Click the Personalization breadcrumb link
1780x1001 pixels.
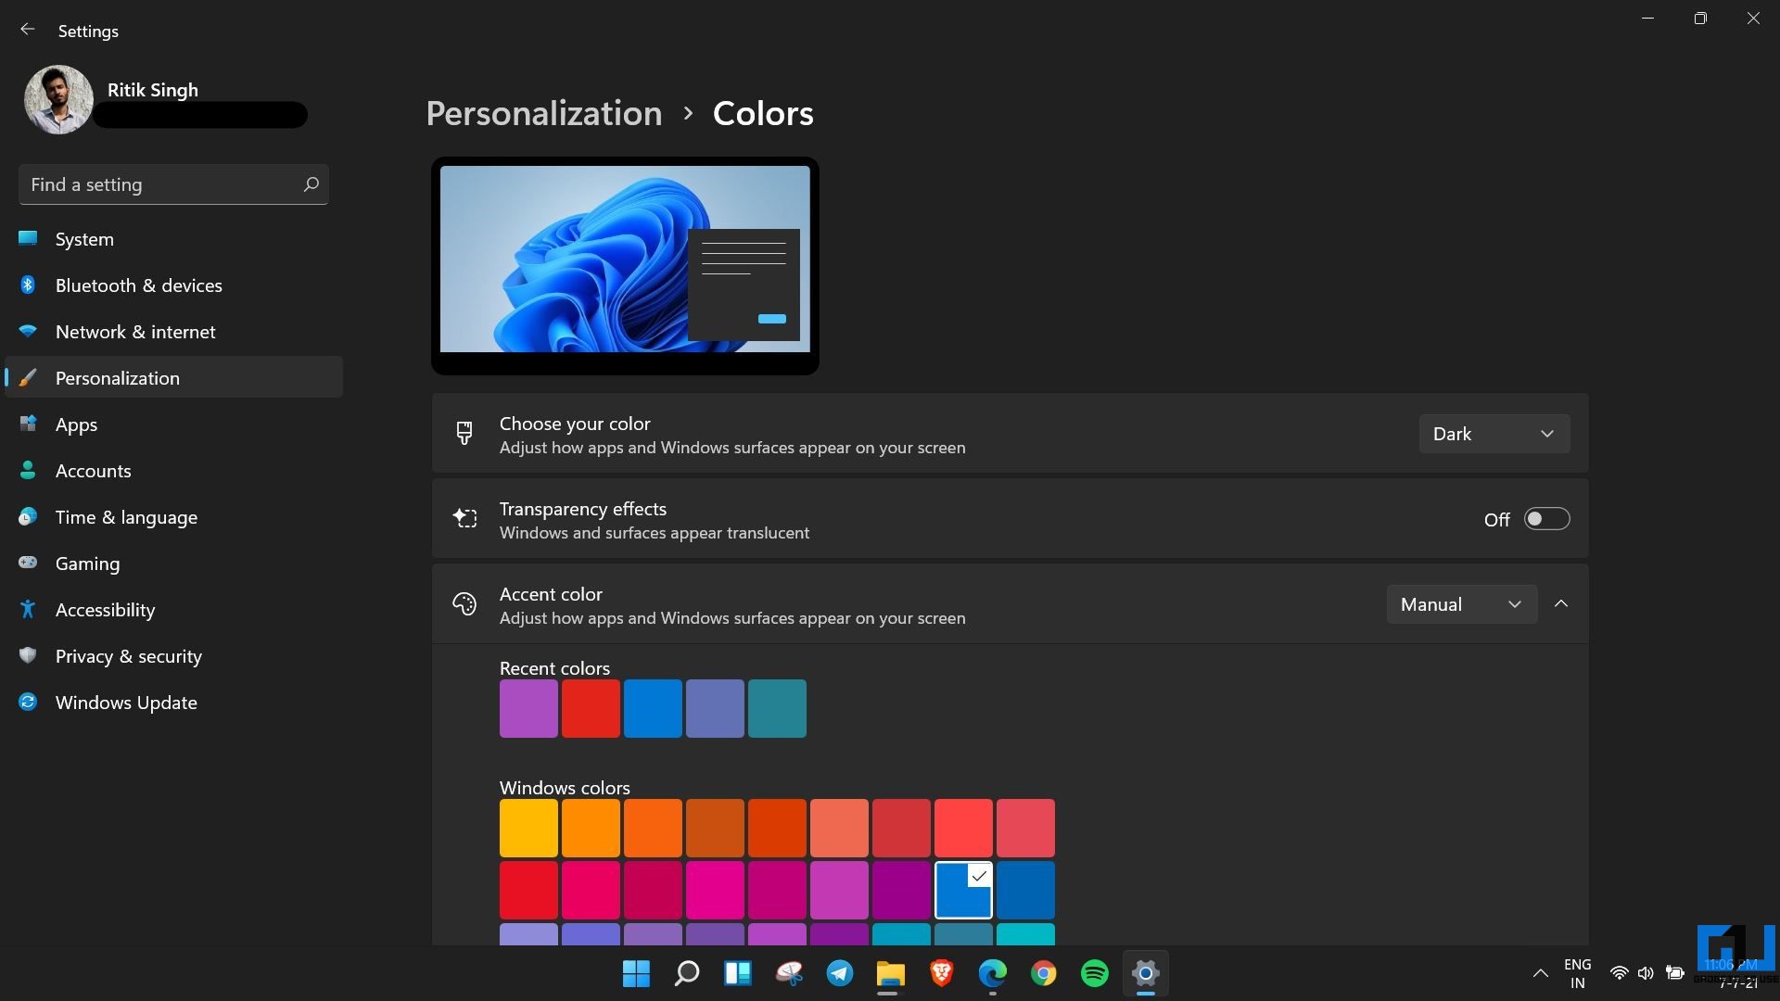point(543,112)
